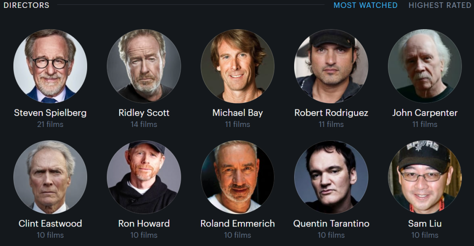Open the Clint Eastwood name link

pyautogui.click(x=50, y=224)
